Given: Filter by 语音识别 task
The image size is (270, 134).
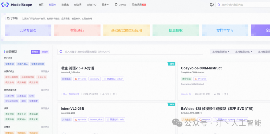Looking at the screenshot, I should 9,114.
